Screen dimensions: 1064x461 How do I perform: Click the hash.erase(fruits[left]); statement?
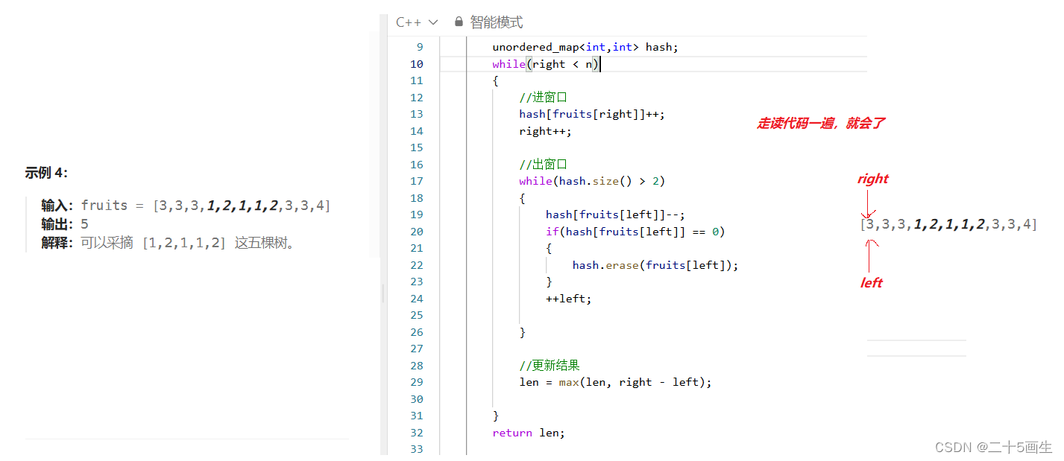click(655, 265)
